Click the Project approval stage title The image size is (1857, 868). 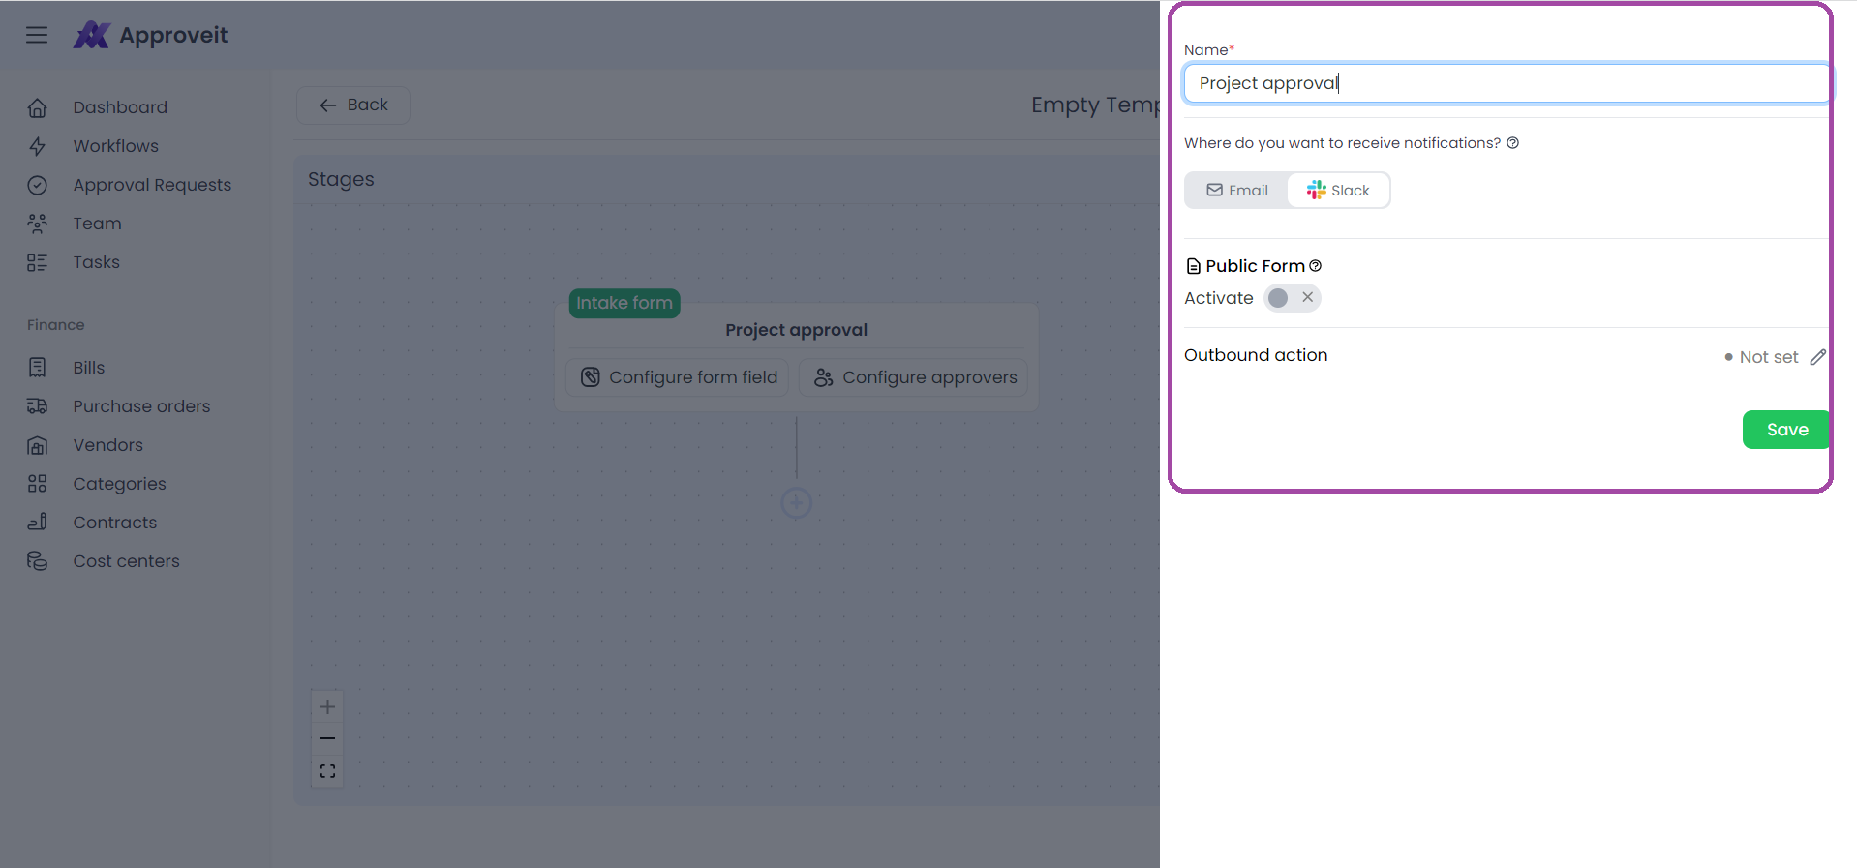[x=797, y=330]
